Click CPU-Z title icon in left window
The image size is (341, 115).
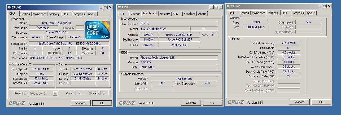point(9,7)
